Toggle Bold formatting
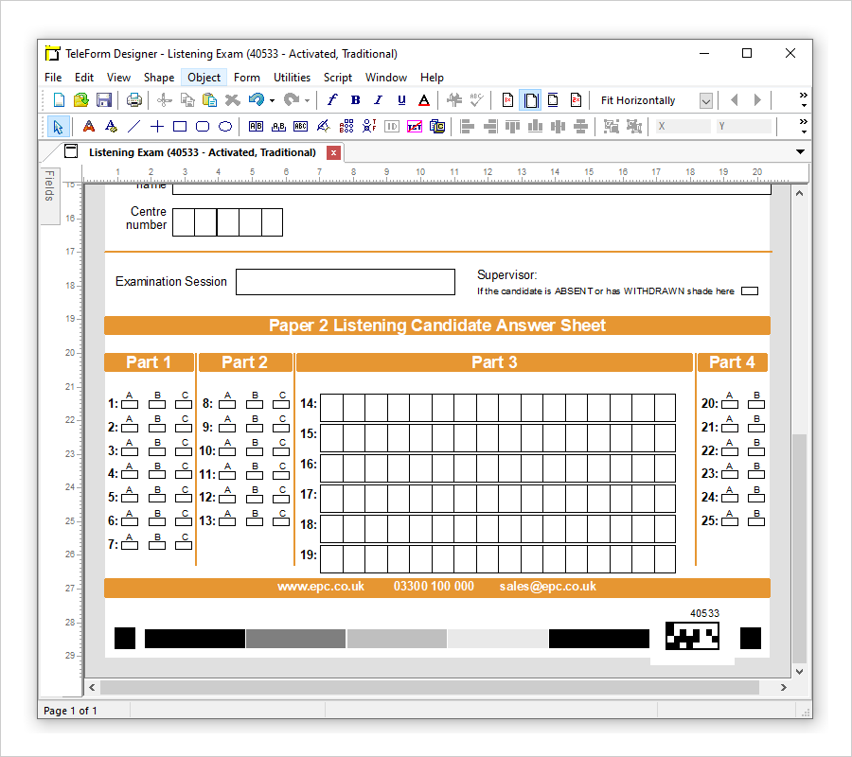The width and height of the screenshot is (852, 757). pos(355,100)
